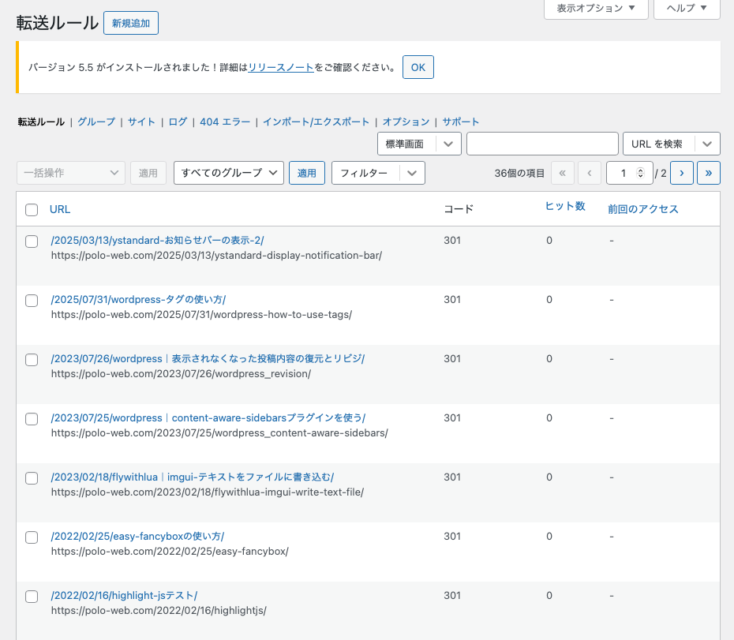734x640 pixels.
Task: Check the ystandard-お知らせバー redirect checkbox
Action: 32,241
